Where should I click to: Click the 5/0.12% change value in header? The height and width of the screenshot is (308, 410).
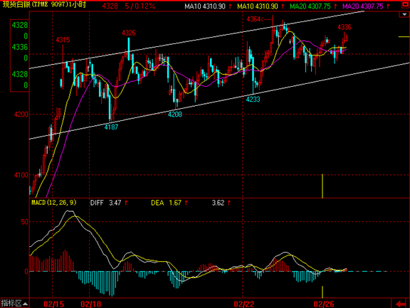[x=140, y=6]
